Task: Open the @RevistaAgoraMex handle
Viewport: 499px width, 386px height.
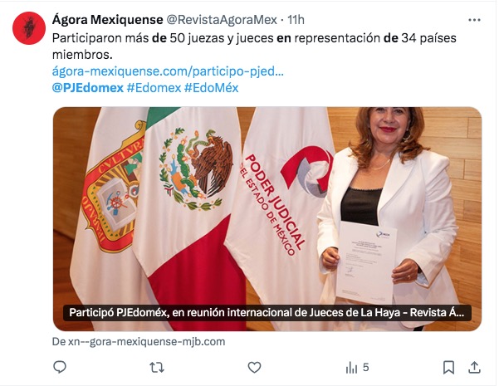Action: pos(222,20)
